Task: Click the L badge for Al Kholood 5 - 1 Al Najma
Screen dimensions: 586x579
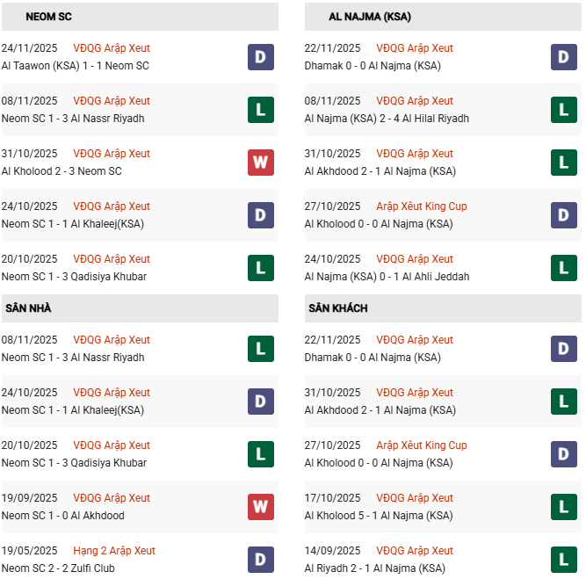Action: (x=563, y=507)
